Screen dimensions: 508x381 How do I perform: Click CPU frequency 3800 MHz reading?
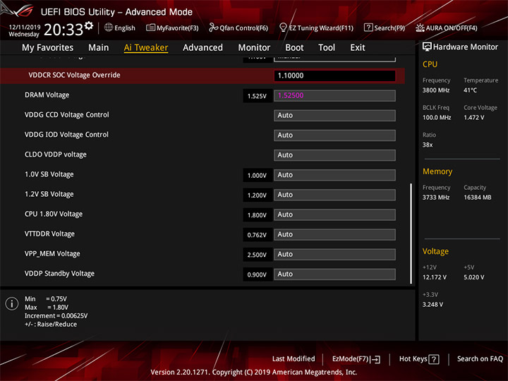coord(436,90)
